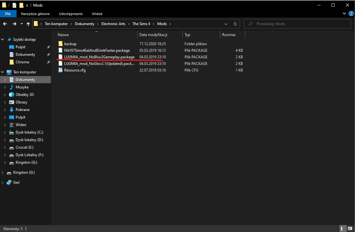Screen dimensions: 355x232
Task: Go forward using the forward arrow
Action: coord(14,24)
